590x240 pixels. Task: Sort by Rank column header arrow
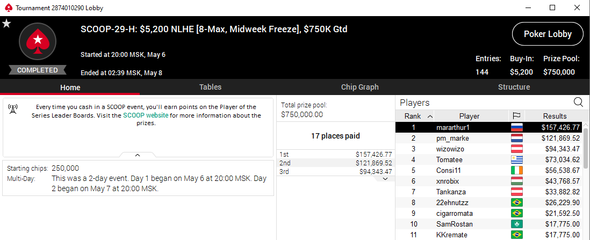(x=430, y=116)
